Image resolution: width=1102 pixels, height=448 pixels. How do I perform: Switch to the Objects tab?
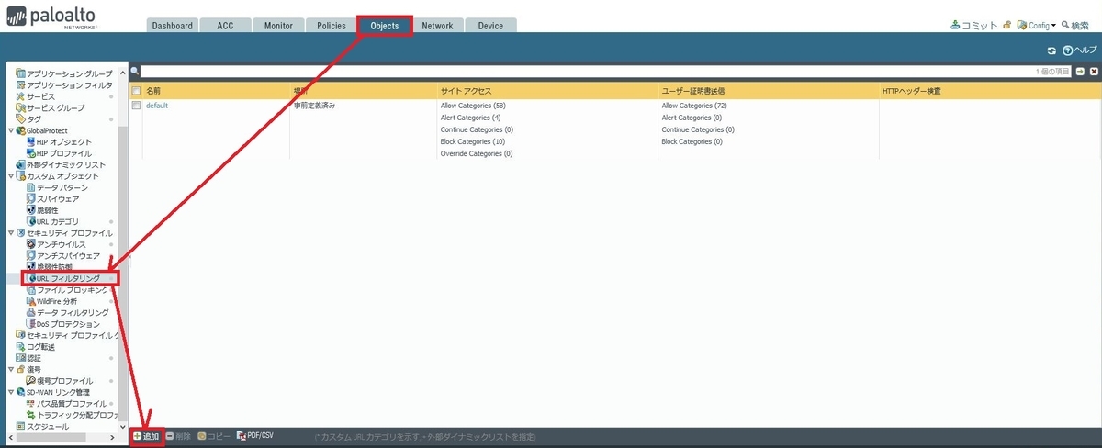(x=385, y=26)
